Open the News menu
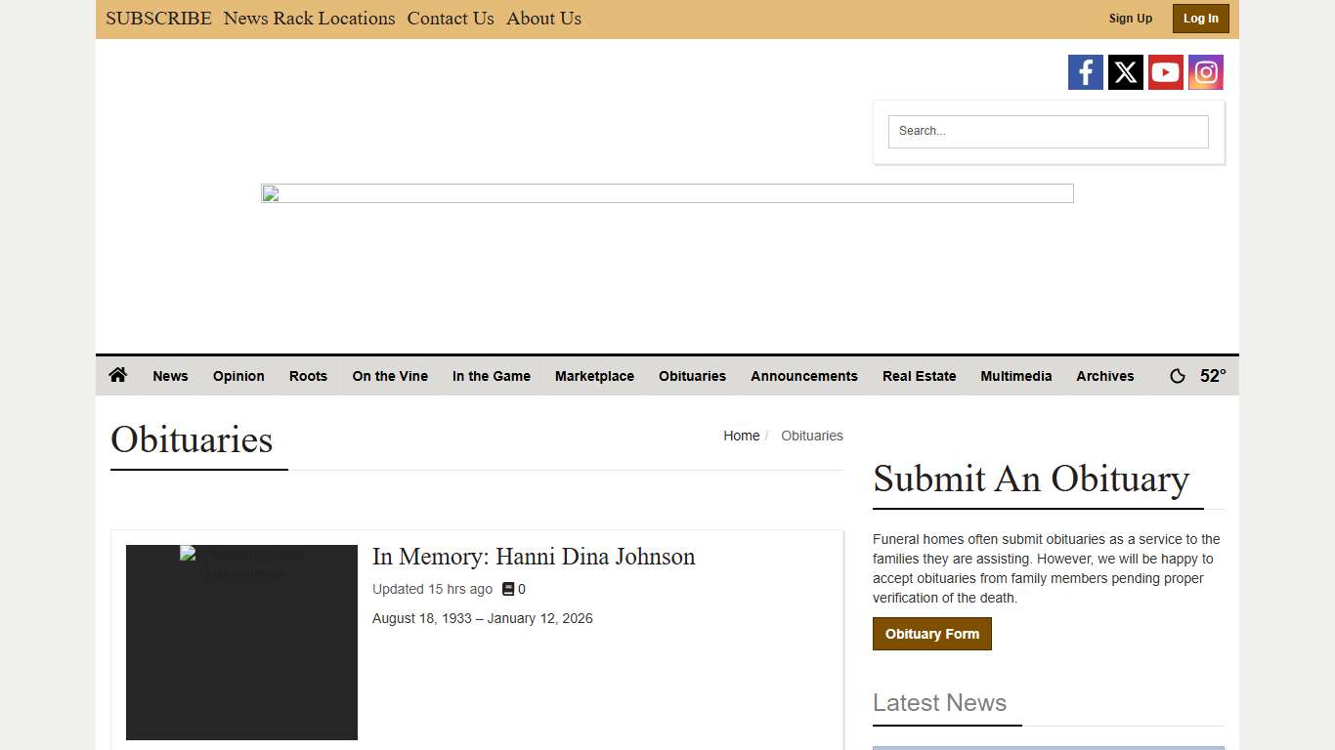 [170, 376]
